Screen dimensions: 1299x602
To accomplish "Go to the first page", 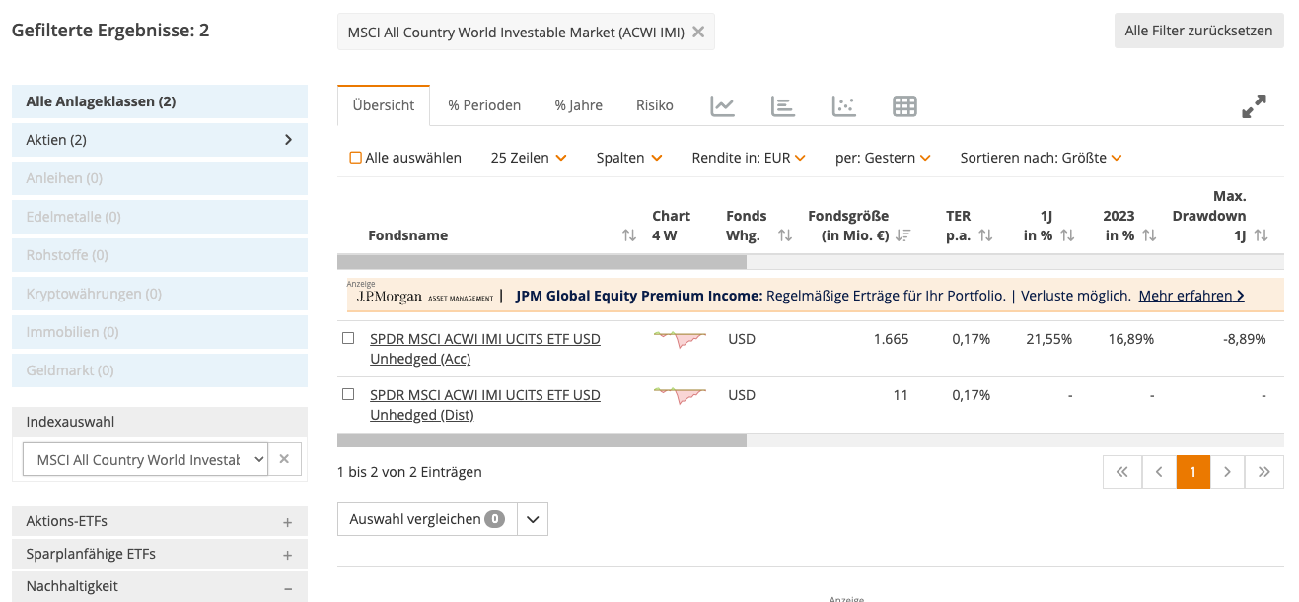I will [x=1121, y=472].
